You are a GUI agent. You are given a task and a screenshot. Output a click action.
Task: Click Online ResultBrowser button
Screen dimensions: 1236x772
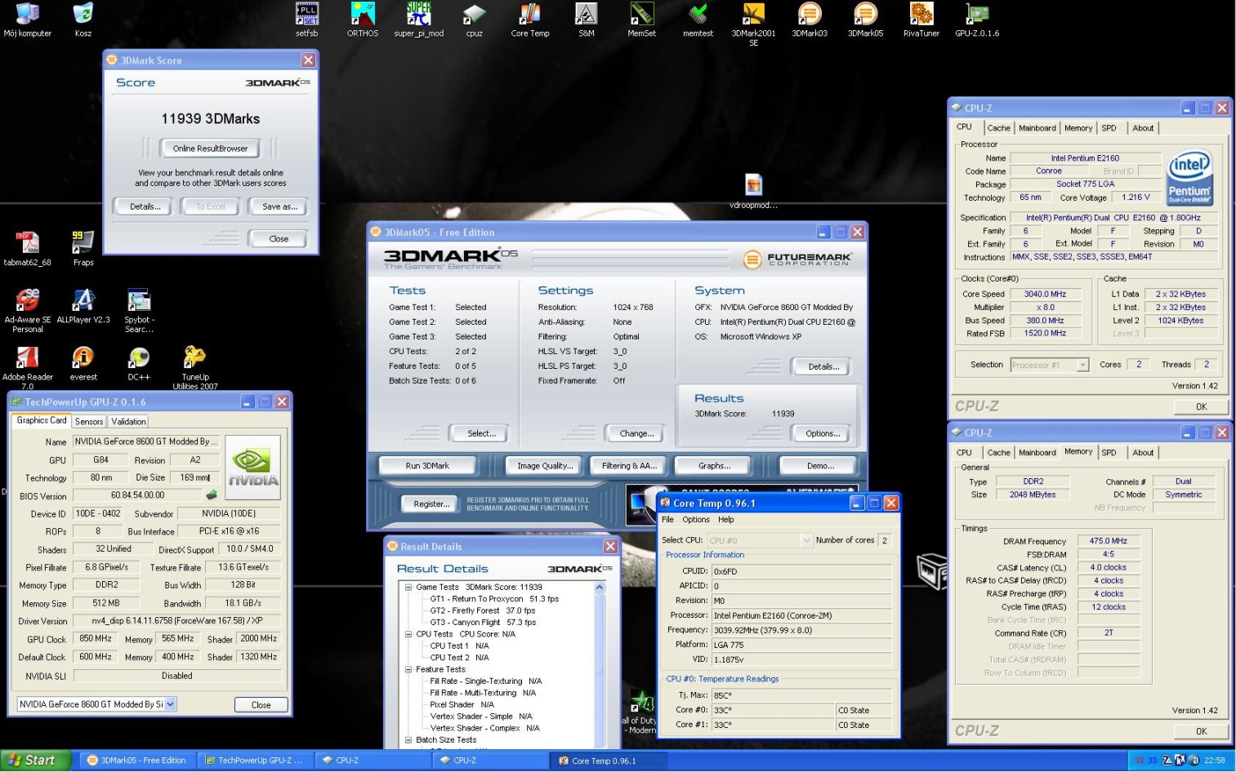[x=210, y=149]
